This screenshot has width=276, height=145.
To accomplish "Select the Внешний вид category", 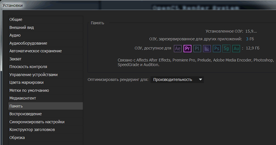I will point(46,28).
